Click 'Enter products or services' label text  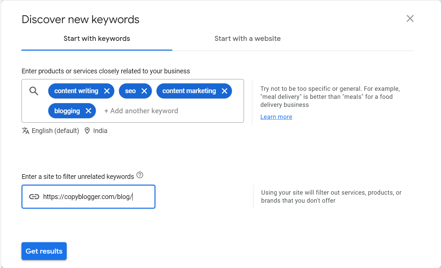pos(106,71)
